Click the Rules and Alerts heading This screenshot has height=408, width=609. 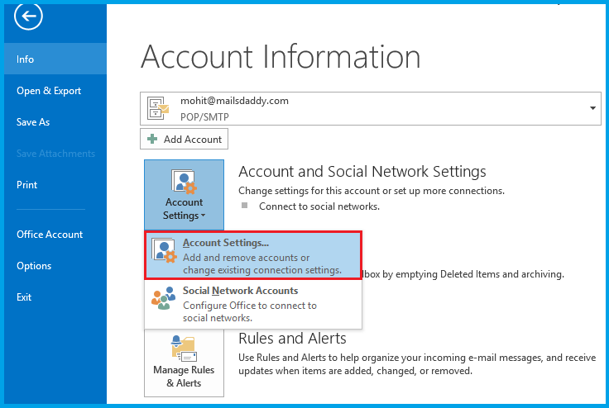tap(292, 339)
